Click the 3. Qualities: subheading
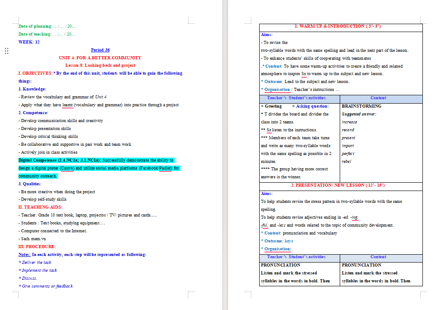 (x=30, y=184)
